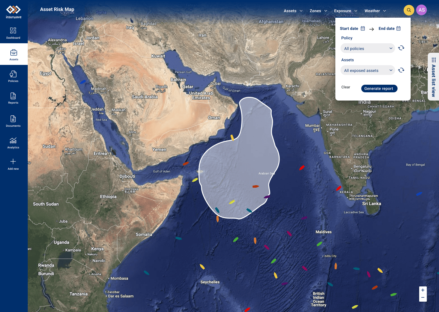Image resolution: width=439 pixels, height=312 pixels.
Task: Click the Insurwave logo
Action: pos(14,12)
